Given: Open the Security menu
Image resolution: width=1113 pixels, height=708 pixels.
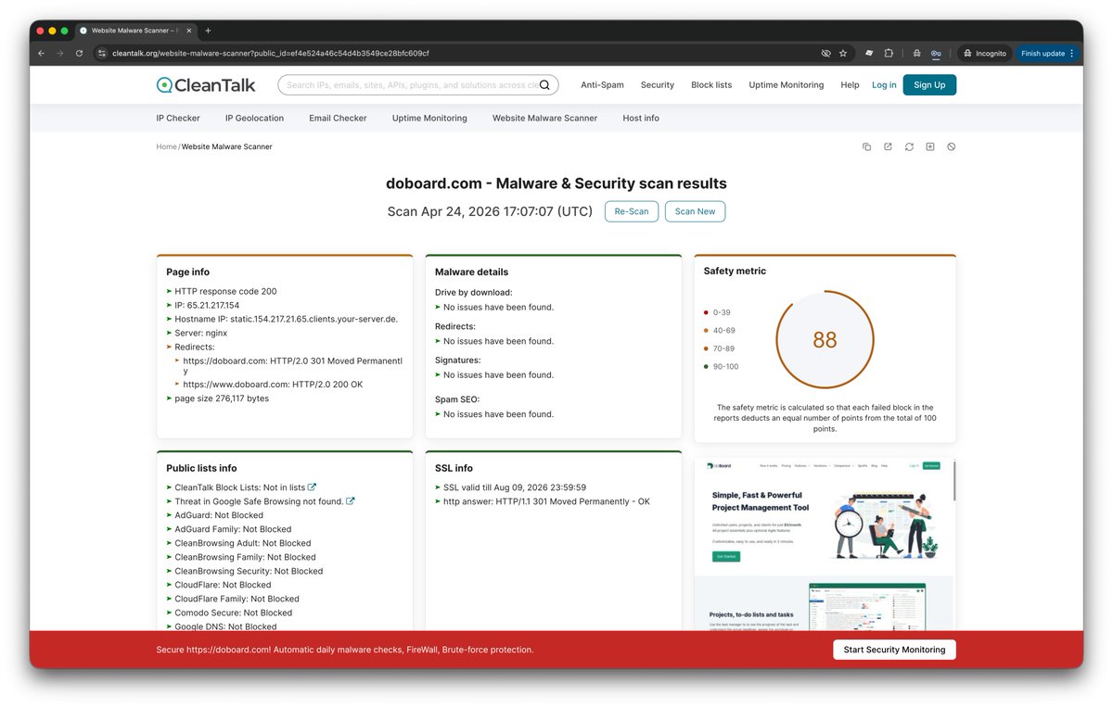Looking at the screenshot, I should [x=658, y=85].
